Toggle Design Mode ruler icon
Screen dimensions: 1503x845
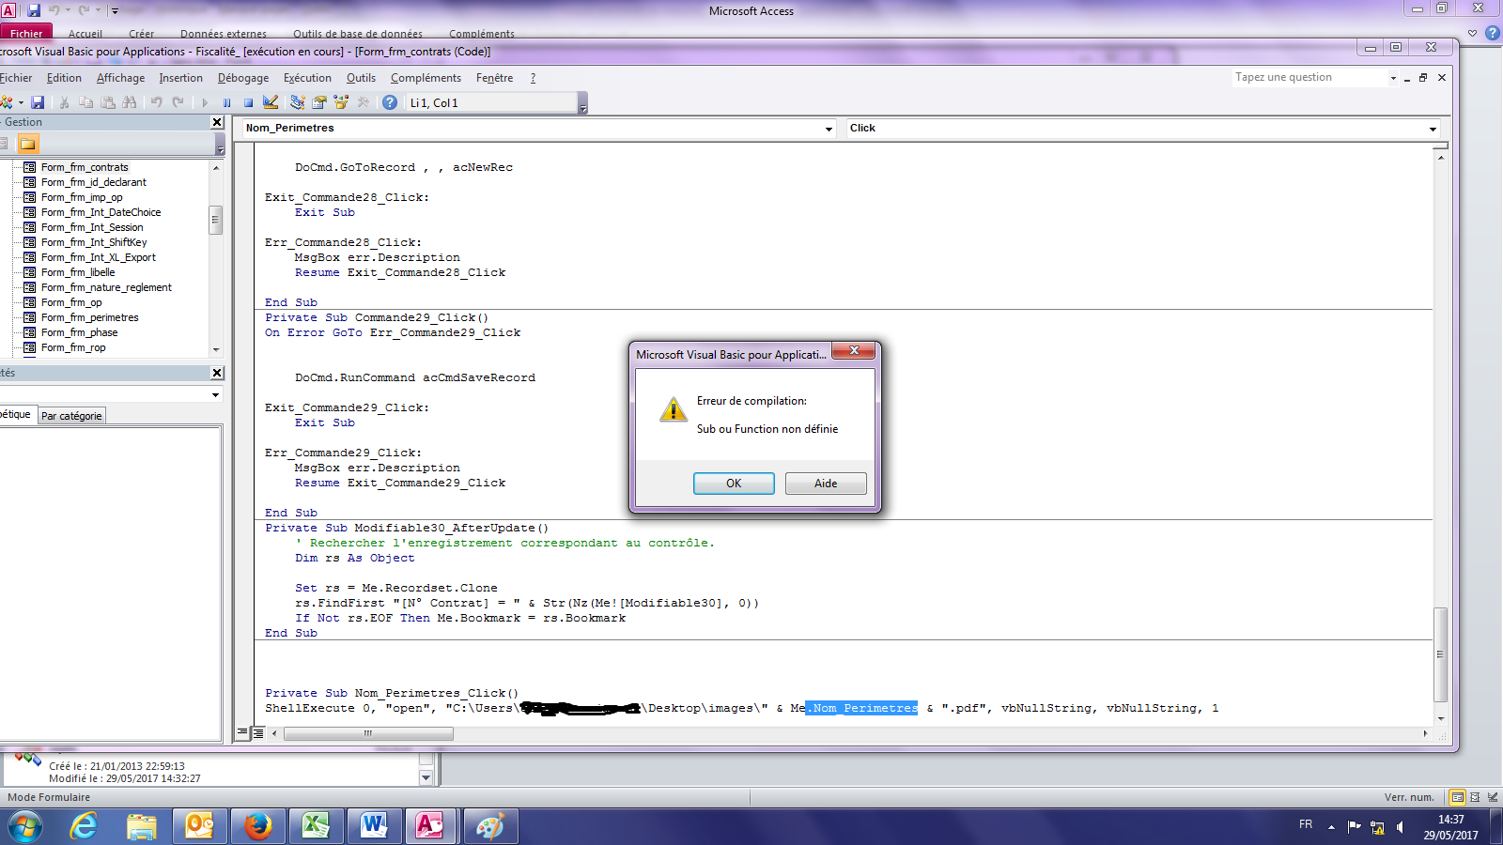click(x=271, y=102)
